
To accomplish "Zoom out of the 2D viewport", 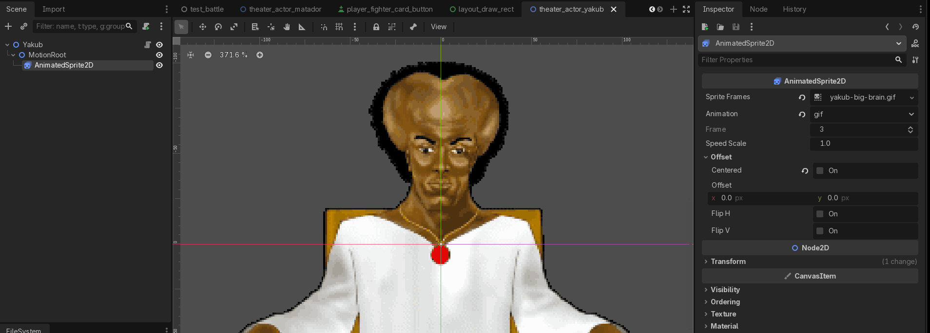I will click(208, 55).
